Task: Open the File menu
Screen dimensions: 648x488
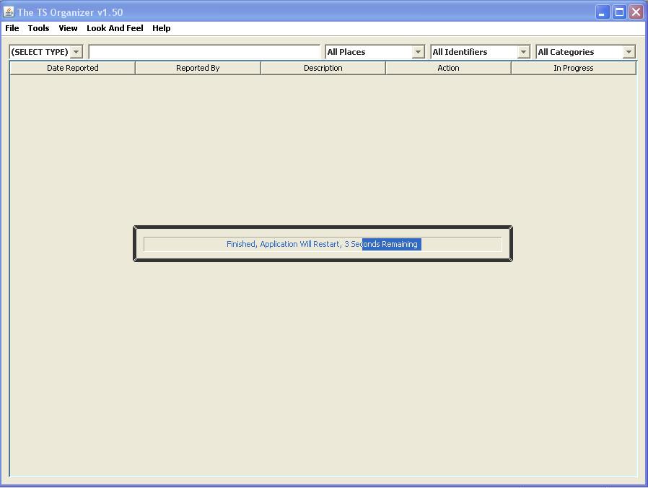Action: 12,28
